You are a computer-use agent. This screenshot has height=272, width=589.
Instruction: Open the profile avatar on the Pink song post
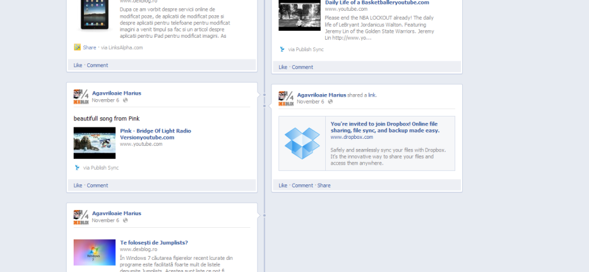tap(81, 97)
